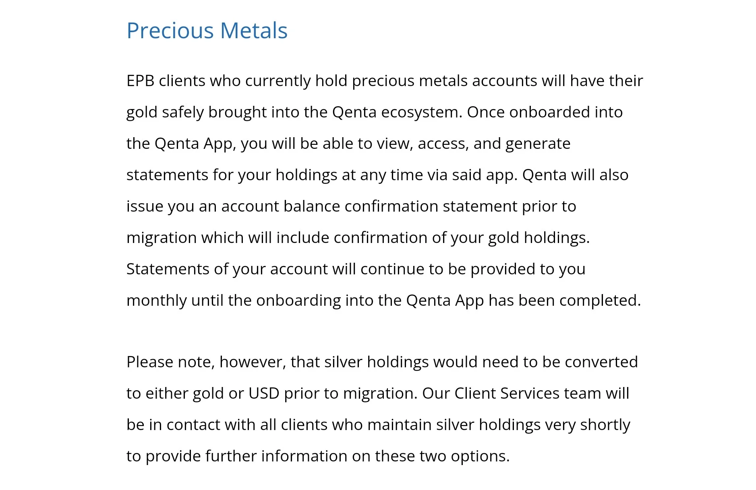Click the word EPB in first paragraph
This screenshot has width=756, height=490.
click(141, 80)
